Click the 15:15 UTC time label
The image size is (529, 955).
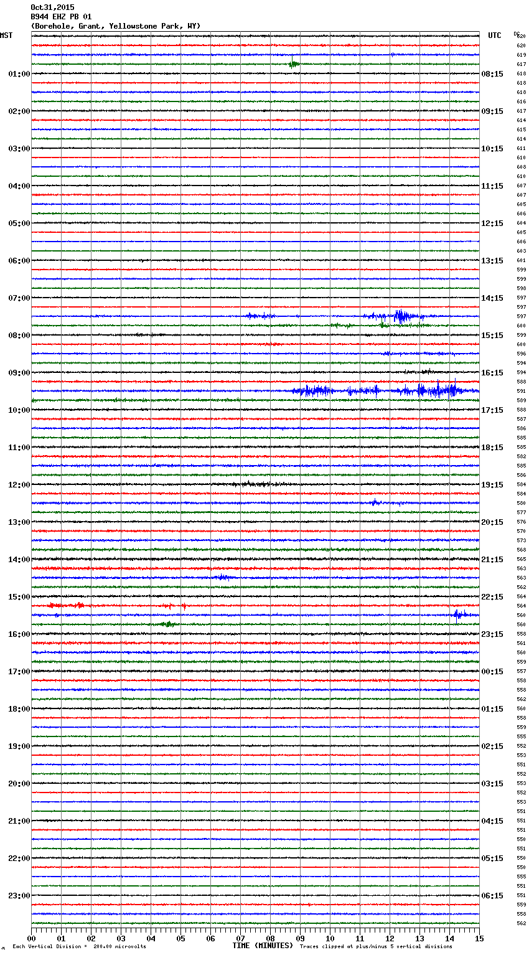tap(492, 336)
